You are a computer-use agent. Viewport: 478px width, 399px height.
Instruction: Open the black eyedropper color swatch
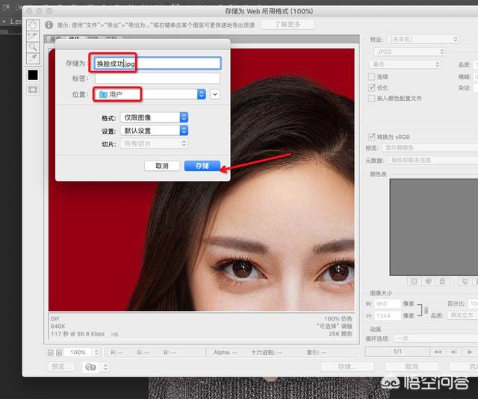[x=33, y=75]
